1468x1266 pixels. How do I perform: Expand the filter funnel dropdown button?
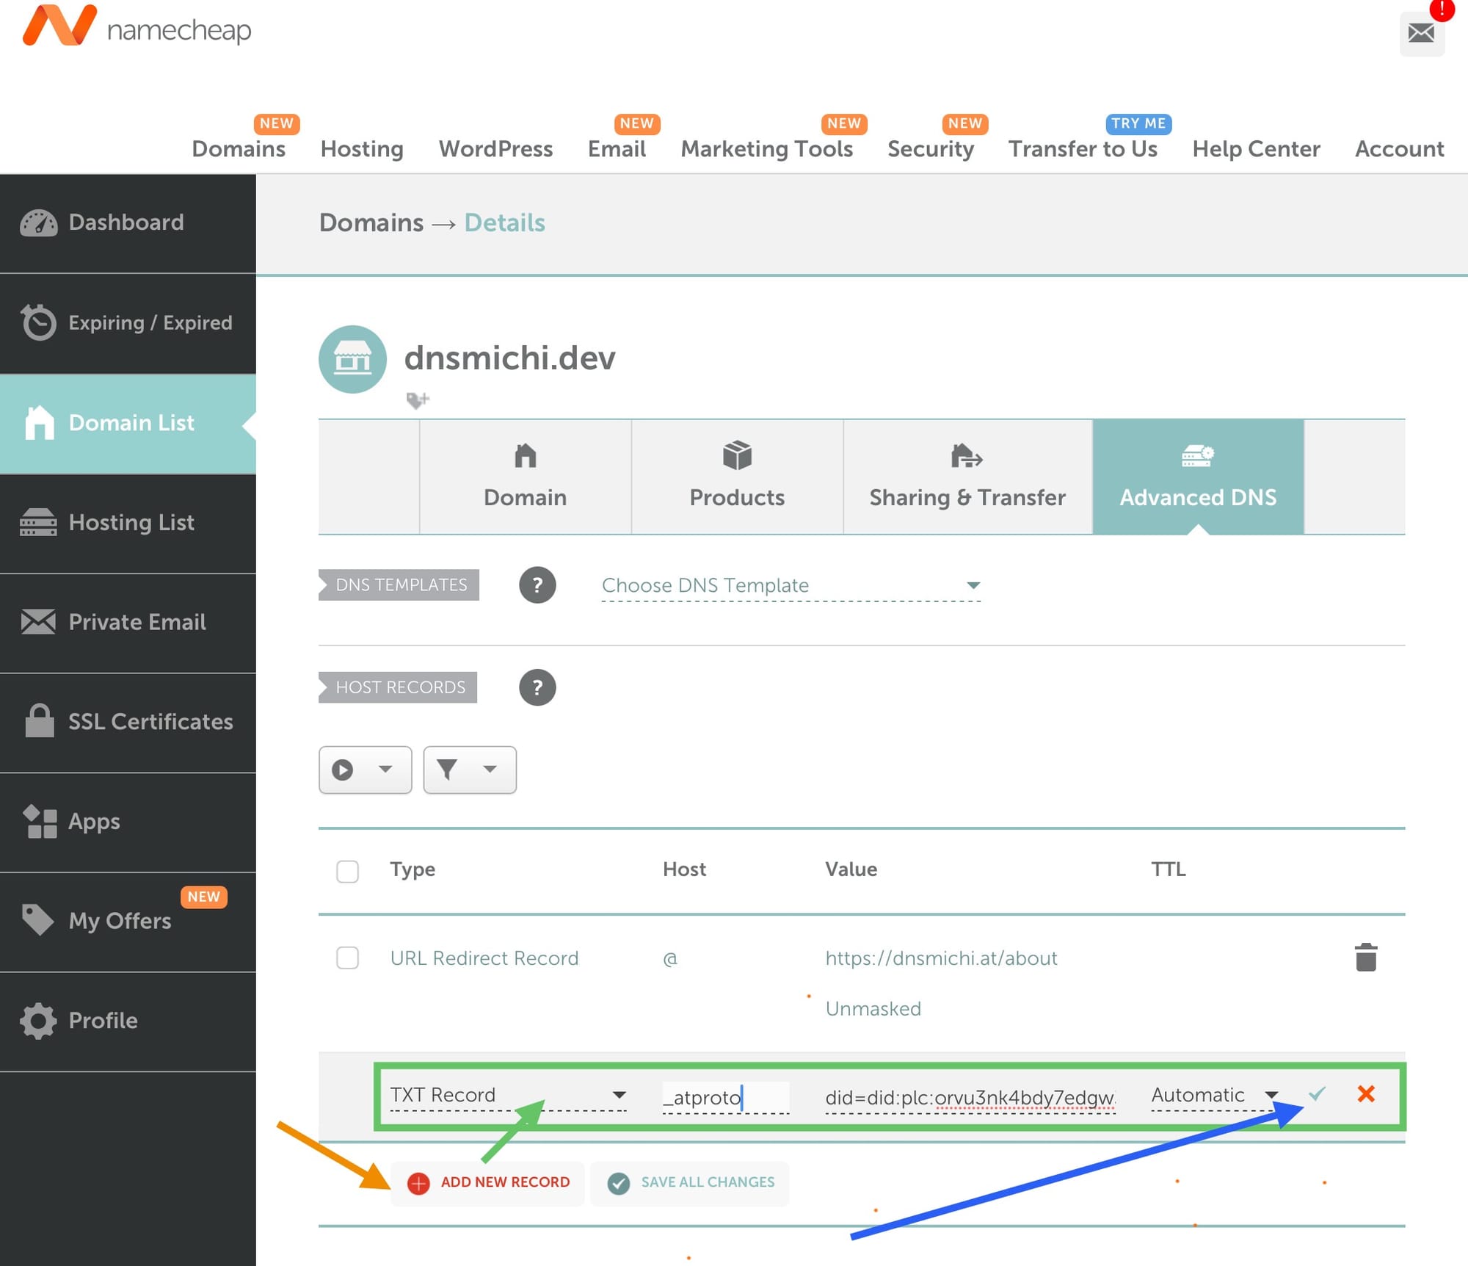coord(469,770)
